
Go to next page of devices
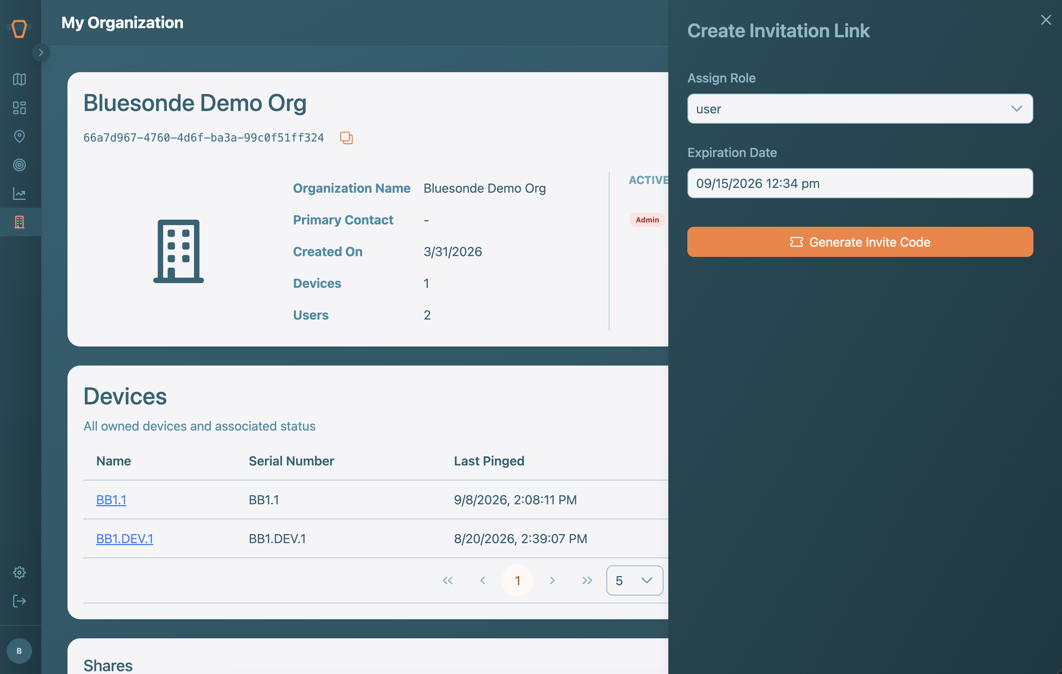tap(552, 580)
